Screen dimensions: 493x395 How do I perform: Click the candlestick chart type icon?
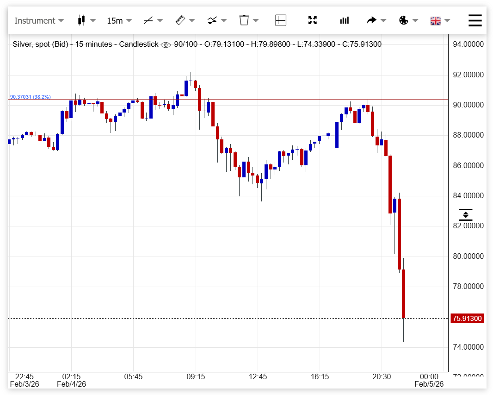pyautogui.click(x=82, y=20)
